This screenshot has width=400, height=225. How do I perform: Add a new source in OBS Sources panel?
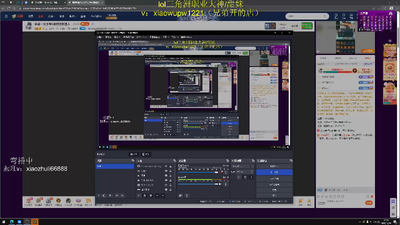(x=139, y=195)
